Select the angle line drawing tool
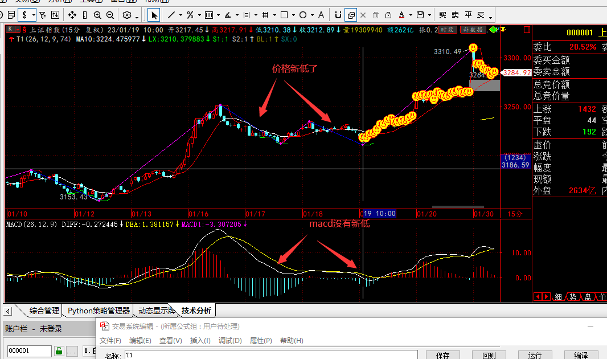This screenshot has height=359, width=607. point(228,15)
